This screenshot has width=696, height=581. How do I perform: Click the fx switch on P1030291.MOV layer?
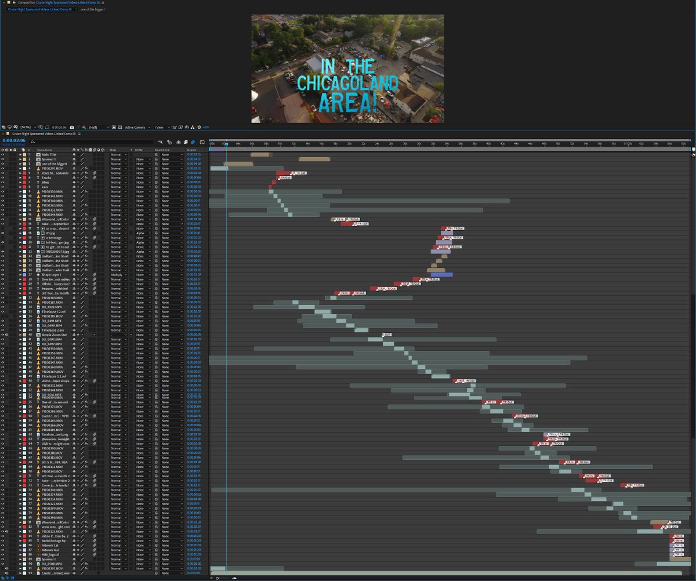tap(86, 168)
